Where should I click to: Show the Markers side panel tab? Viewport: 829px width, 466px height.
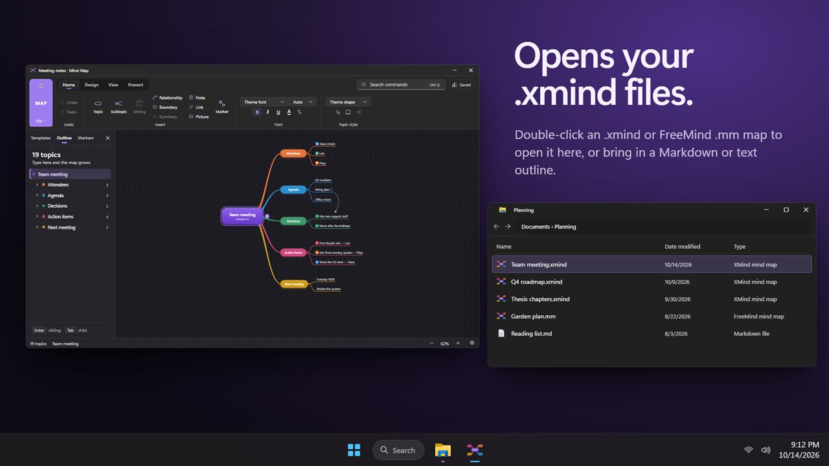pos(85,138)
